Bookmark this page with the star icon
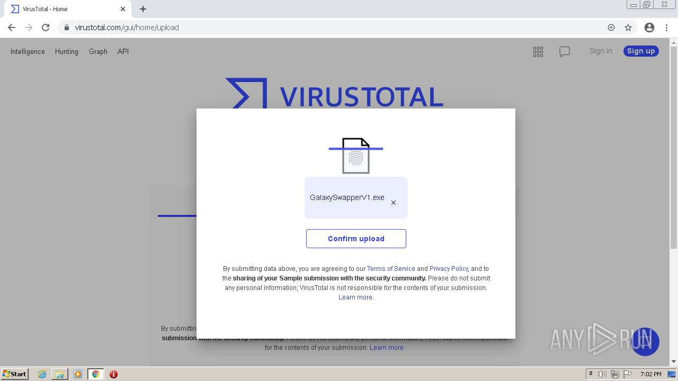 628,28
